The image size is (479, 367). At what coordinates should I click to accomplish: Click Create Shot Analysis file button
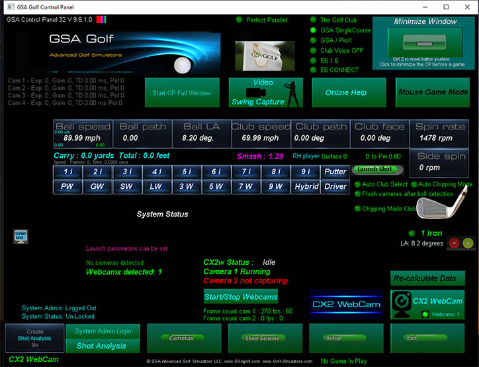pos(34,339)
